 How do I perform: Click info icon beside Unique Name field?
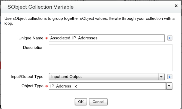click(169, 38)
